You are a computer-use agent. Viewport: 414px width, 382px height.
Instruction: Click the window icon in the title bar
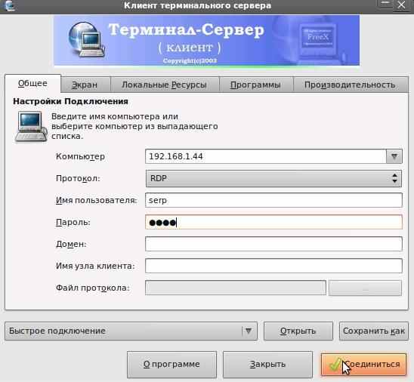point(9,5)
